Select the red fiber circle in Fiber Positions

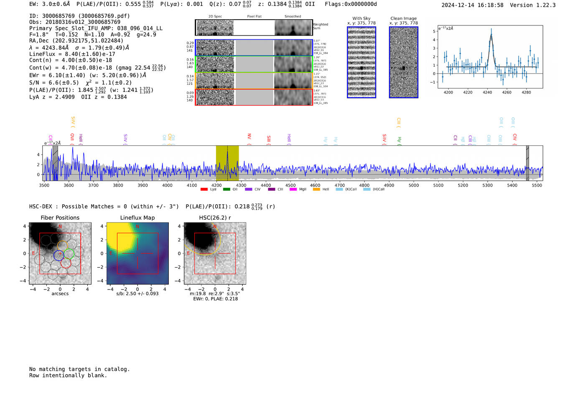tap(66, 263)
